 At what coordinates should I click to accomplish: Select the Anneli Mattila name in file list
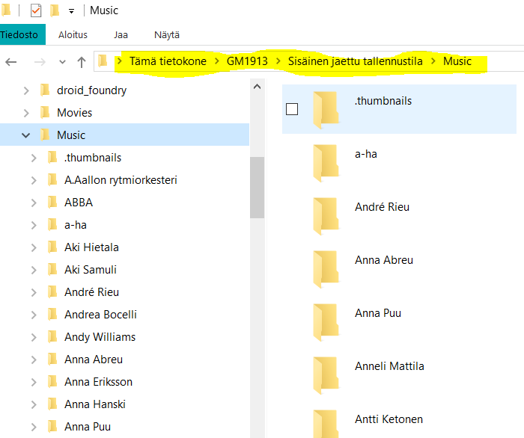389,366
